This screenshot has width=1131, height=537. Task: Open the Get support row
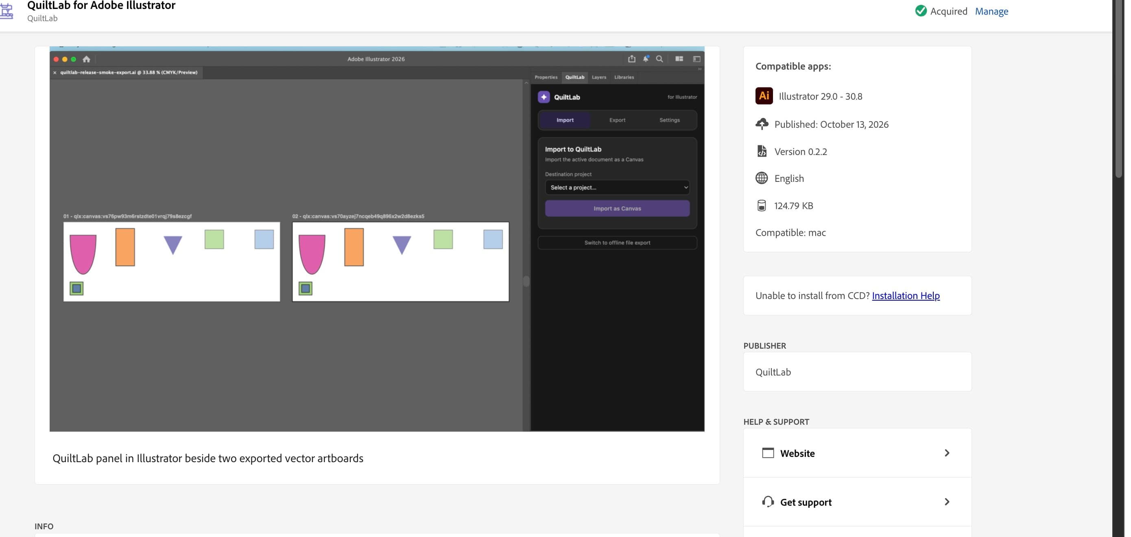click(857, 502)
